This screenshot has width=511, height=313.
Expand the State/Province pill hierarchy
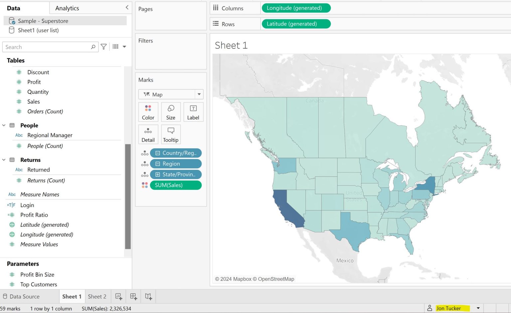pos(158,174)
